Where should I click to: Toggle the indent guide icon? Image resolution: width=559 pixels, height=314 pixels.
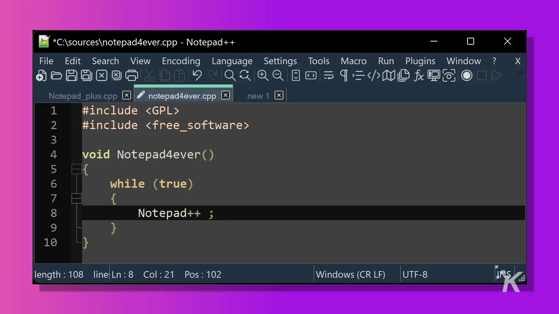coord(358,75)
